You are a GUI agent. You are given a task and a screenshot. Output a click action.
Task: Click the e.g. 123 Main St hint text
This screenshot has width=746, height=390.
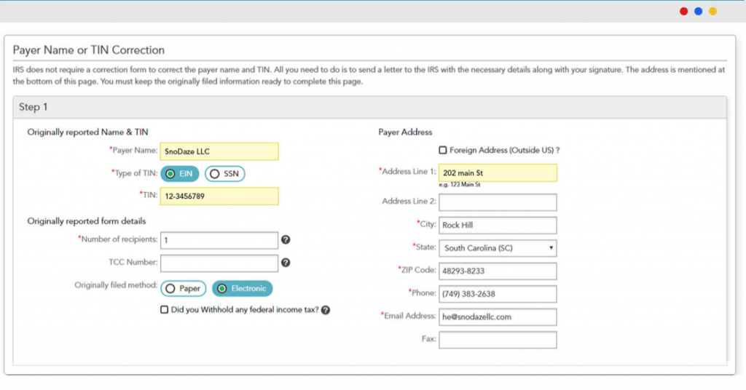[460, 185]
